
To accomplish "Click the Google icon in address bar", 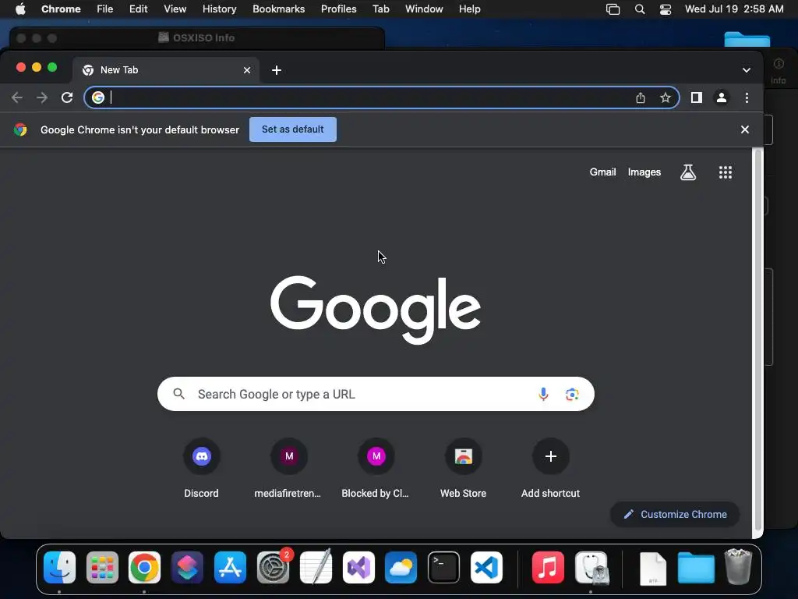I will [x=98, y=97].
